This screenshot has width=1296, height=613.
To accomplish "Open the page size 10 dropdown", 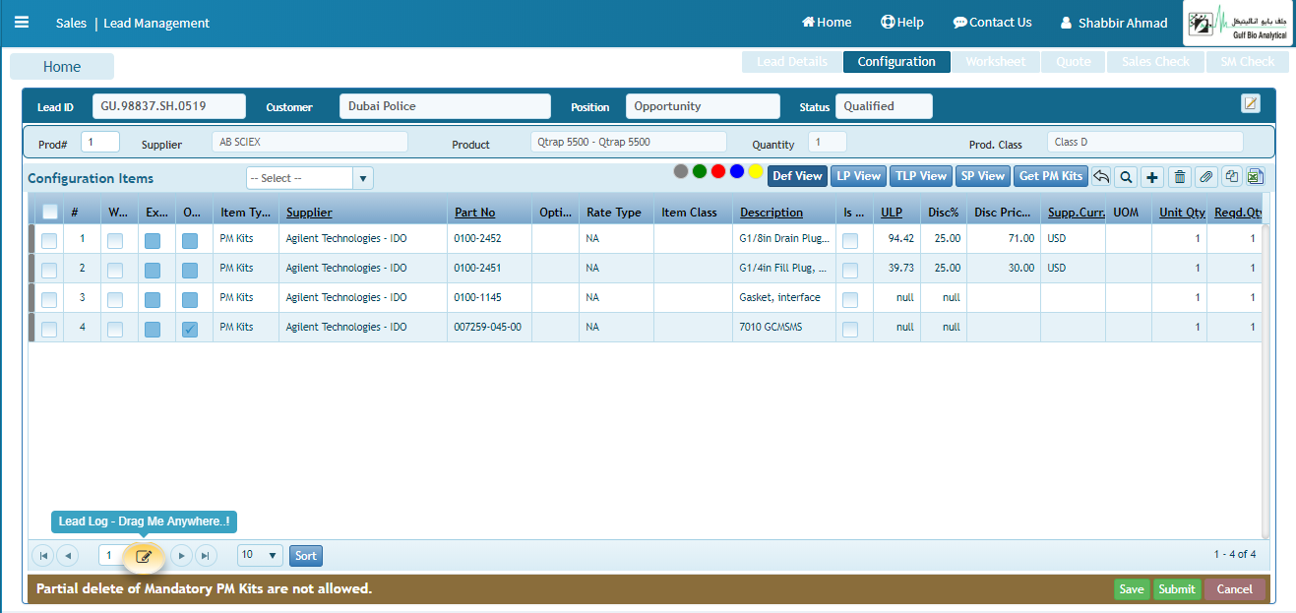I will 260,555.
